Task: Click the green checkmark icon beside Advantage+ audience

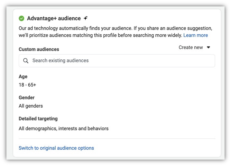Action: point(22,18)
